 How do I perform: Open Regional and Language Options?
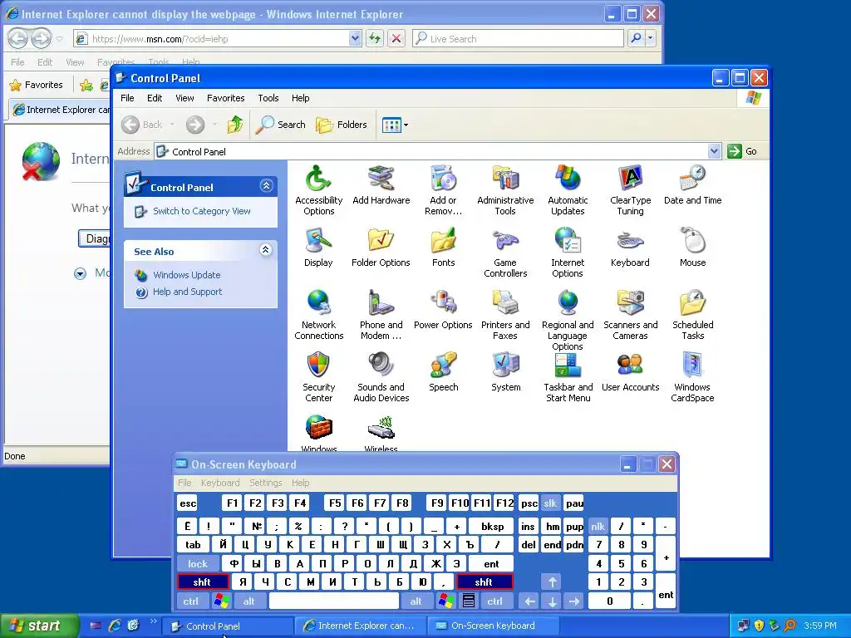point(568,320)
